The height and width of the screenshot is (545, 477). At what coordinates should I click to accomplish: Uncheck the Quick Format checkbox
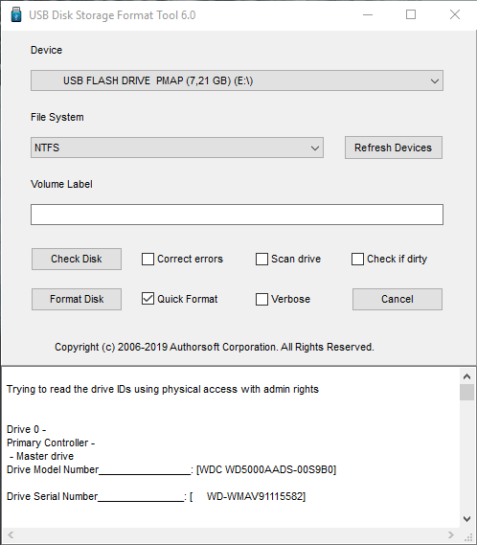[x=148, y=299]
